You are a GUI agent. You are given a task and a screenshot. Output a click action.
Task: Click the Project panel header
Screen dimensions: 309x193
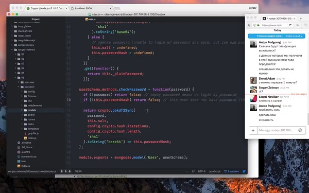point(36,19)
